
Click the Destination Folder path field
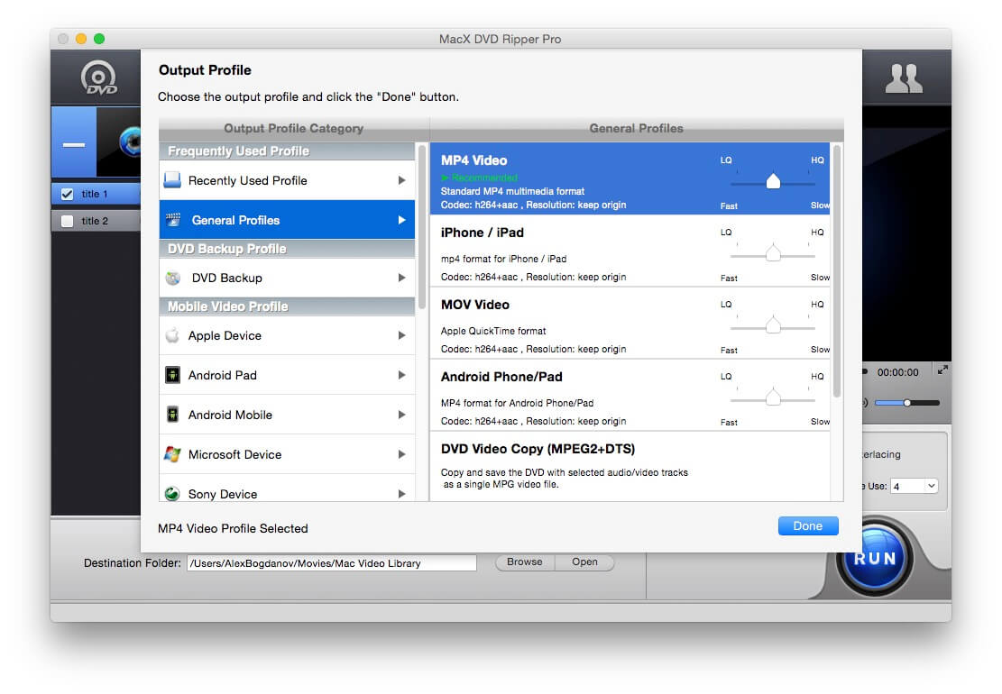coord(332,563)
